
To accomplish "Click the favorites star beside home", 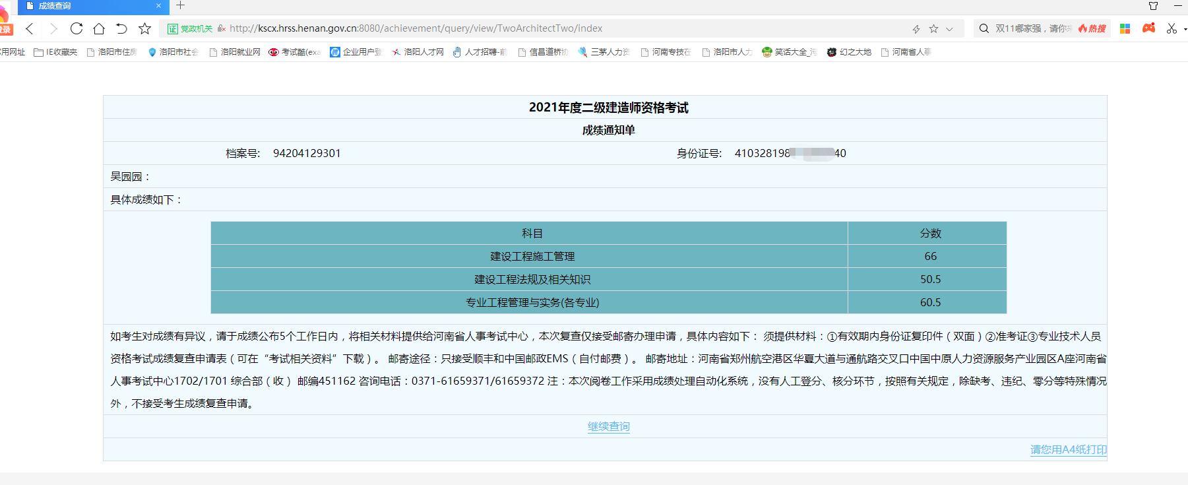I will coord(144,28).
